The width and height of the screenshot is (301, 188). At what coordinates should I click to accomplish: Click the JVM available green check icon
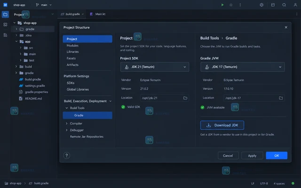click(x=202, y=108)
